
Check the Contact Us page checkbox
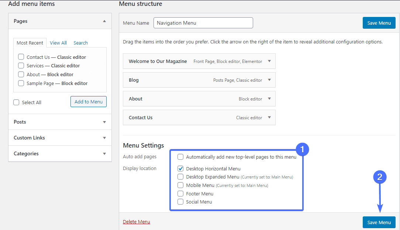(21, 57)
